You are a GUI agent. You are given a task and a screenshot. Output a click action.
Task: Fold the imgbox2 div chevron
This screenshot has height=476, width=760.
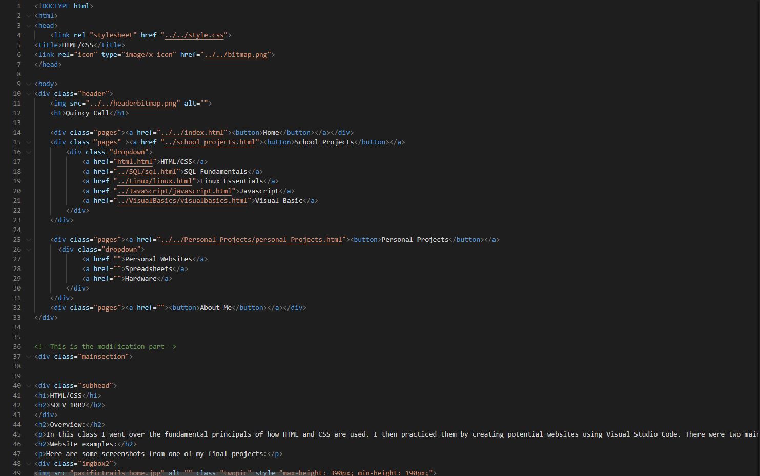(x=29, y=464)
